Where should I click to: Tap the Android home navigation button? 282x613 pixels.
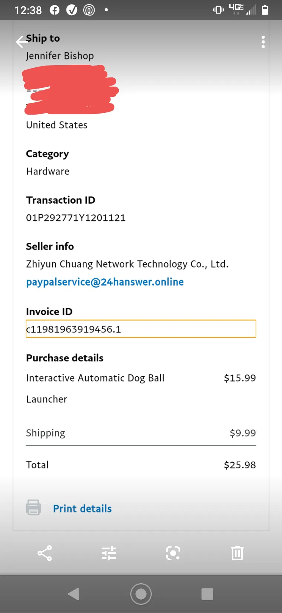tap(141, 594)
